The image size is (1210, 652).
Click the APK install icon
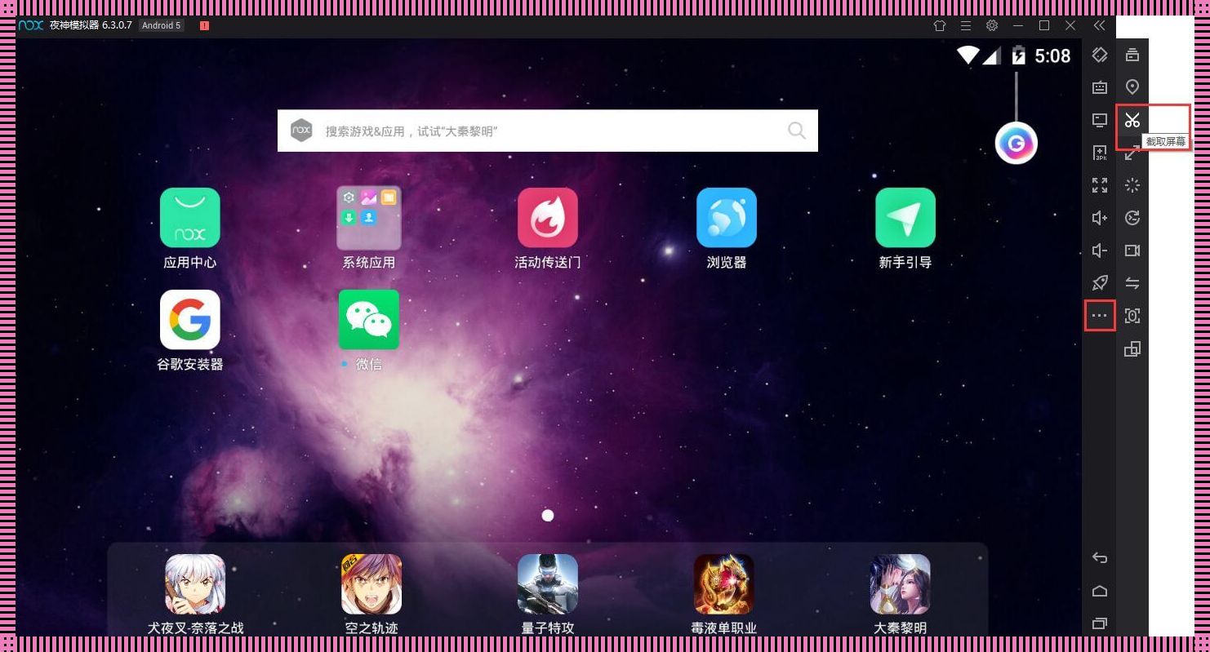pyautogui.click(x=1100, y=153)
